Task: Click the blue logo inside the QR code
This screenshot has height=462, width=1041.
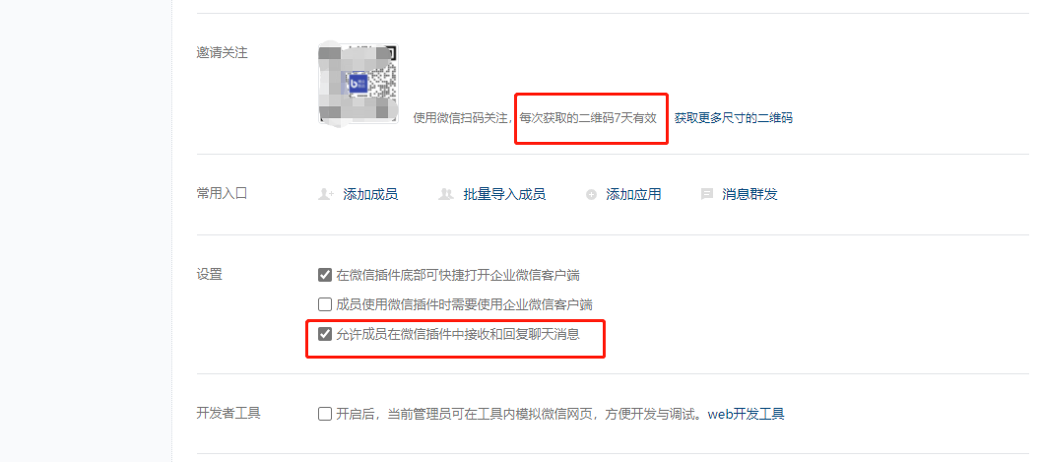Action: tap(358, 84)
